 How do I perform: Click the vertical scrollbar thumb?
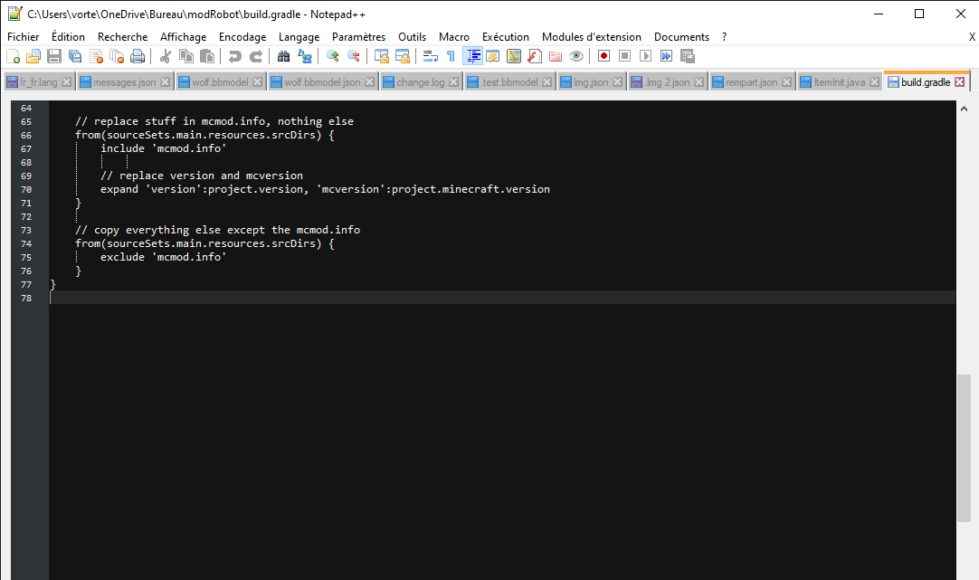coord(964,448)
